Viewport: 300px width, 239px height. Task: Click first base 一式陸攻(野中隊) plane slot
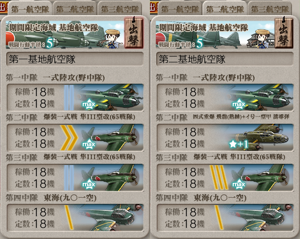click(75, 97)
